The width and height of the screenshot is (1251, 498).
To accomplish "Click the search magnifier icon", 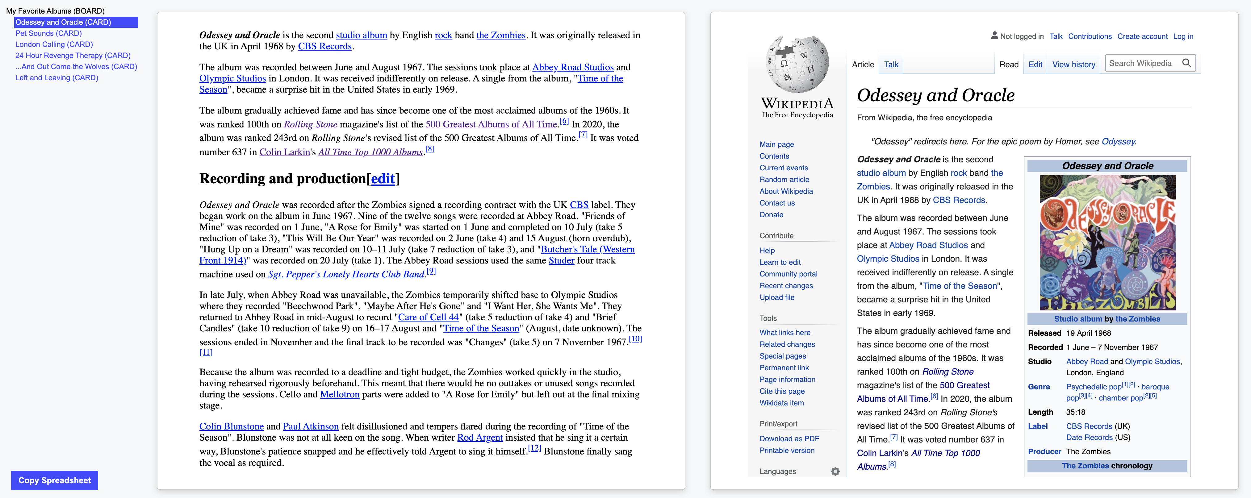I will click(x=1186, y=63).
